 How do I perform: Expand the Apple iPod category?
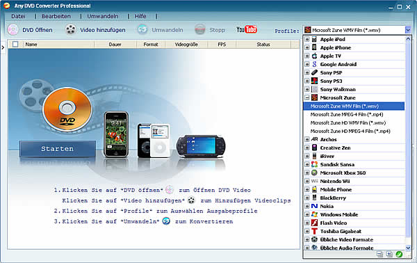click(307, 40)
